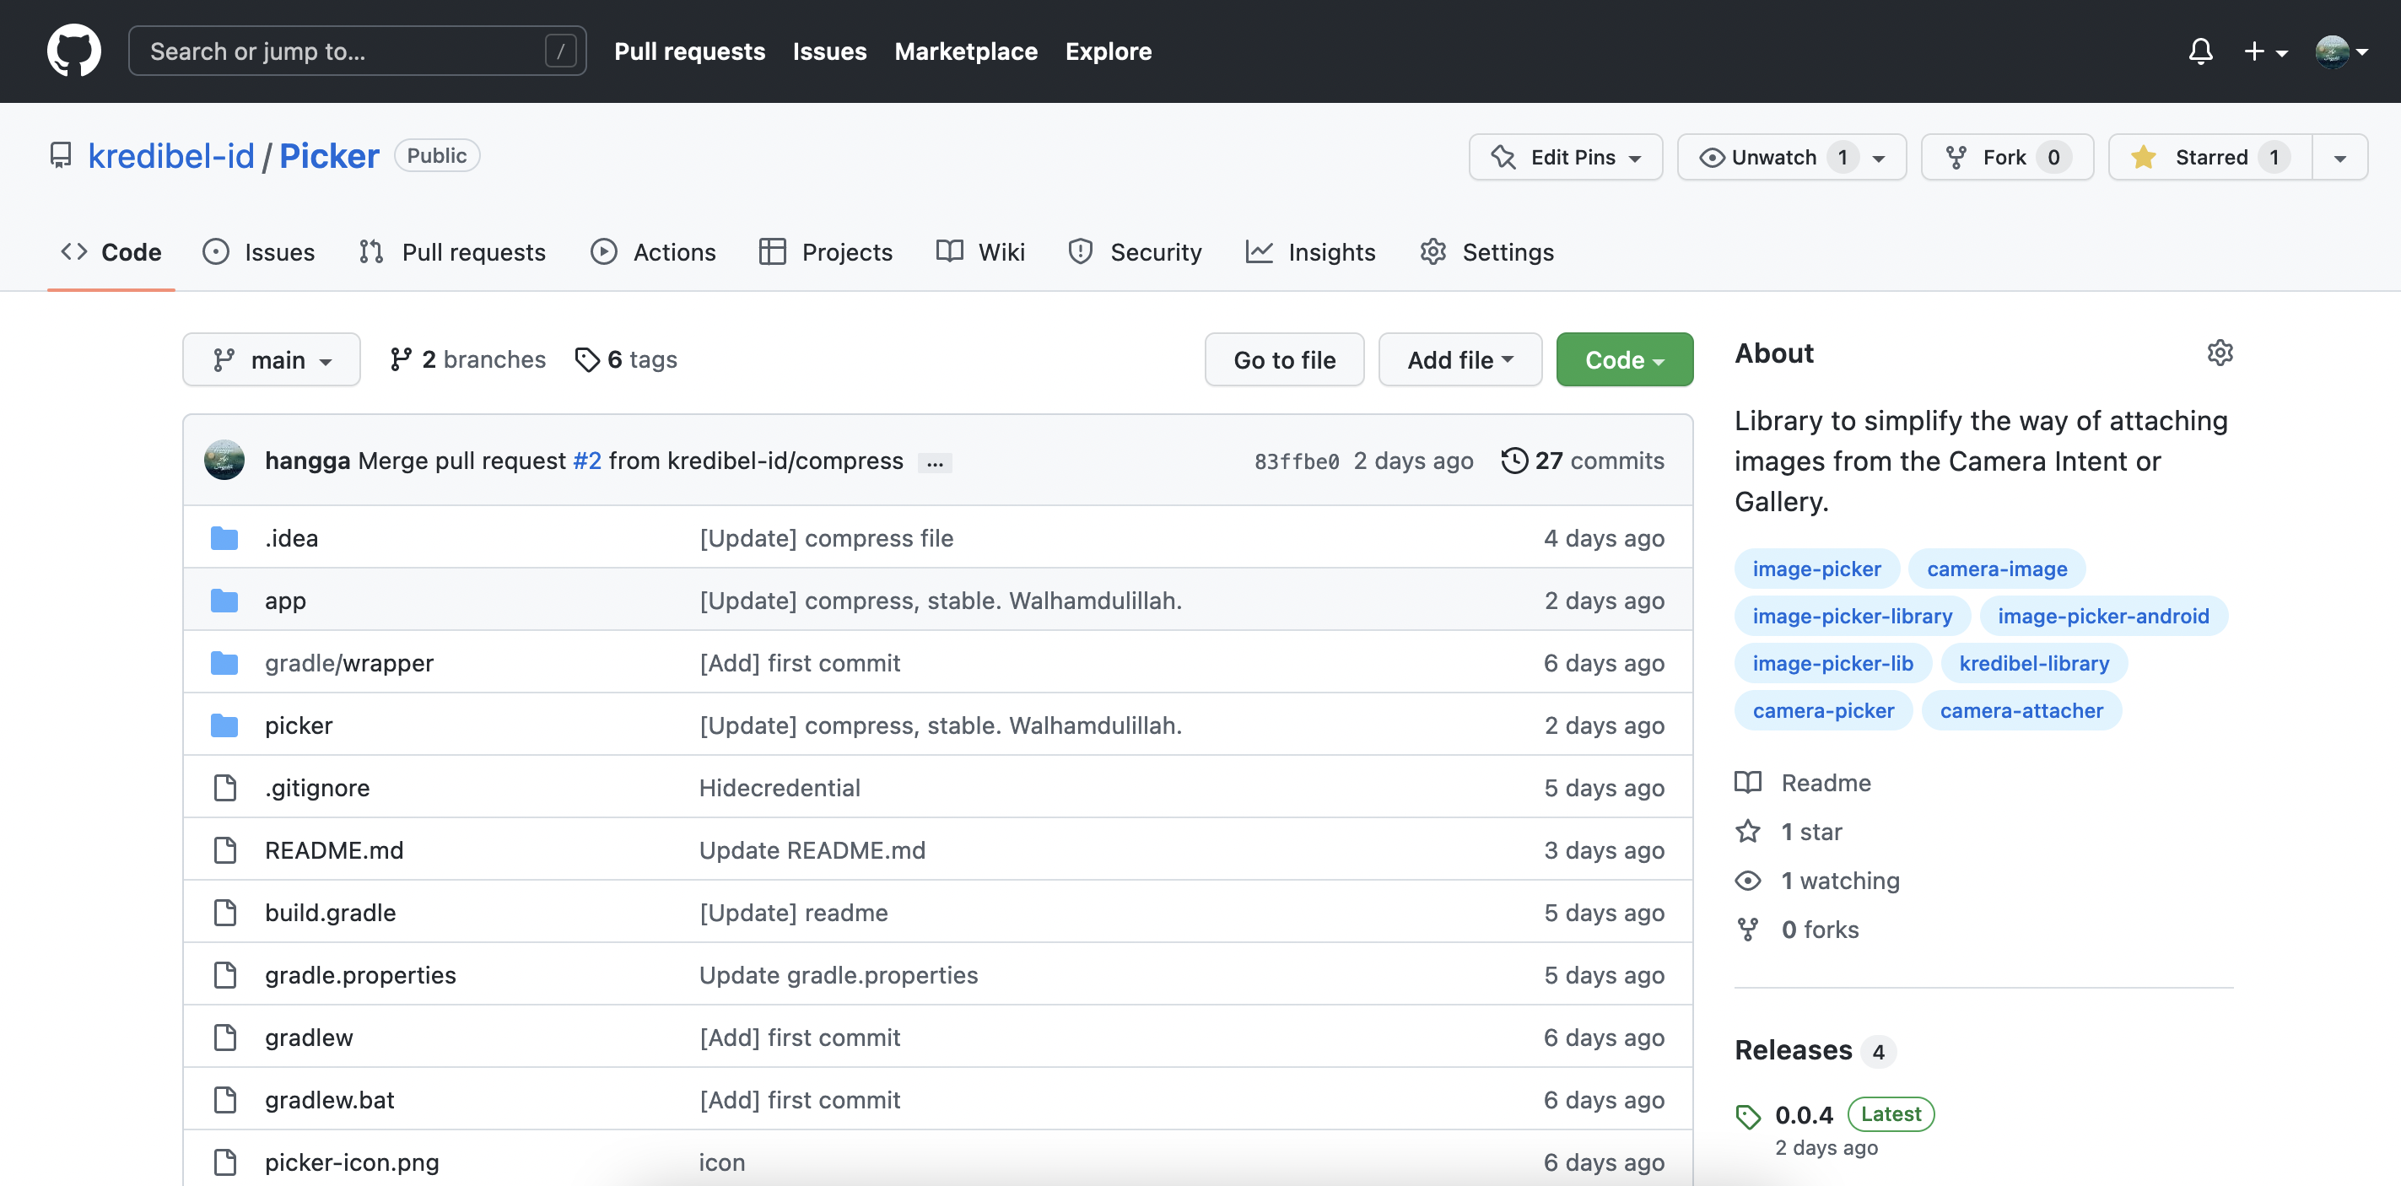This screenshot has height=1186, width=2401.
Task: Click the About section gear icon
Action: [2220, 353]
